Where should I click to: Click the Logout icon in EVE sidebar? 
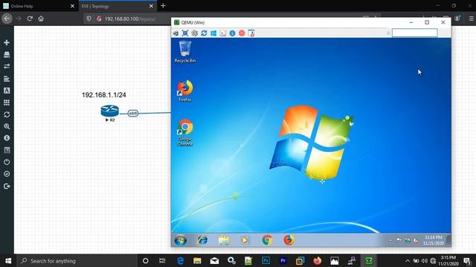tap(7, 186)
